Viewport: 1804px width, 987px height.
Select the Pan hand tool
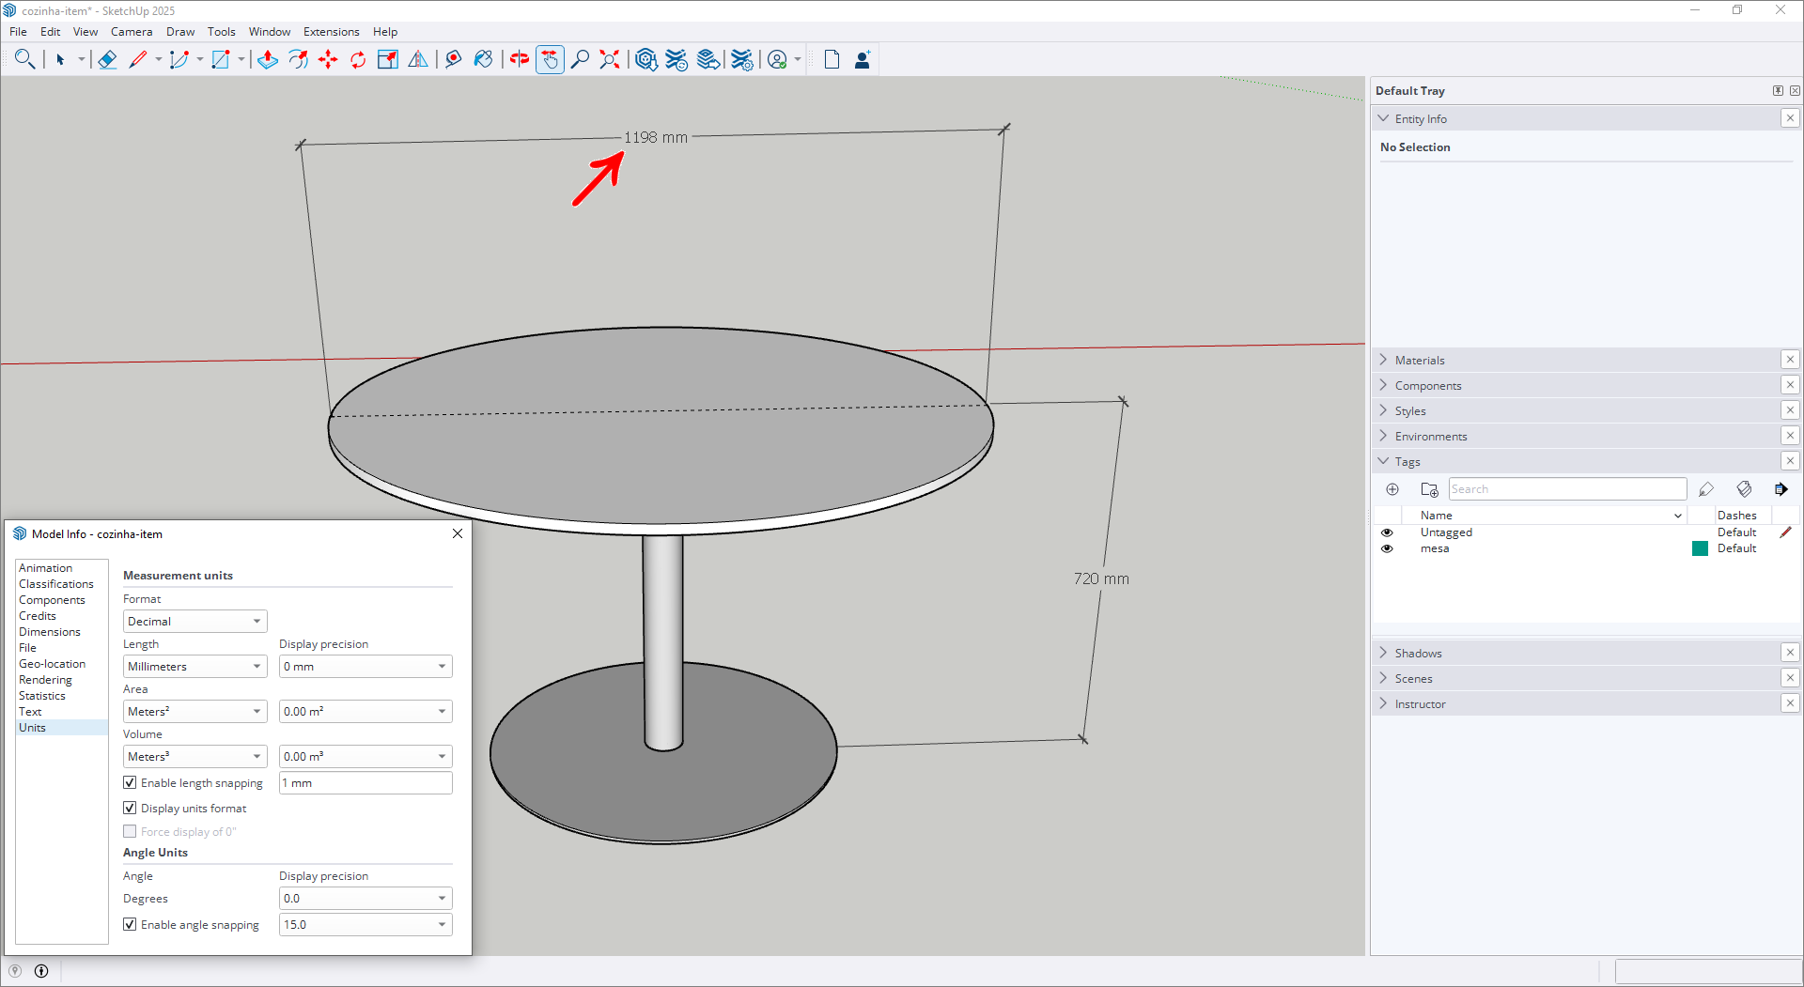[x=550, y=59]
